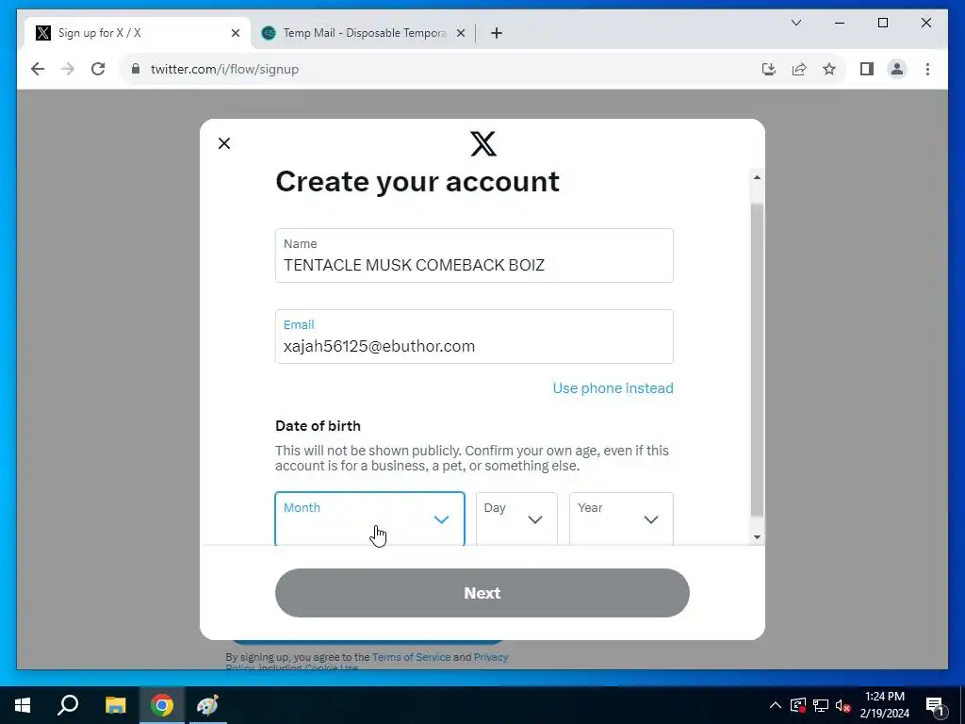Show hidden system tray icons
Viewport: 965px width, 724px height.
[x=776, y=705]
